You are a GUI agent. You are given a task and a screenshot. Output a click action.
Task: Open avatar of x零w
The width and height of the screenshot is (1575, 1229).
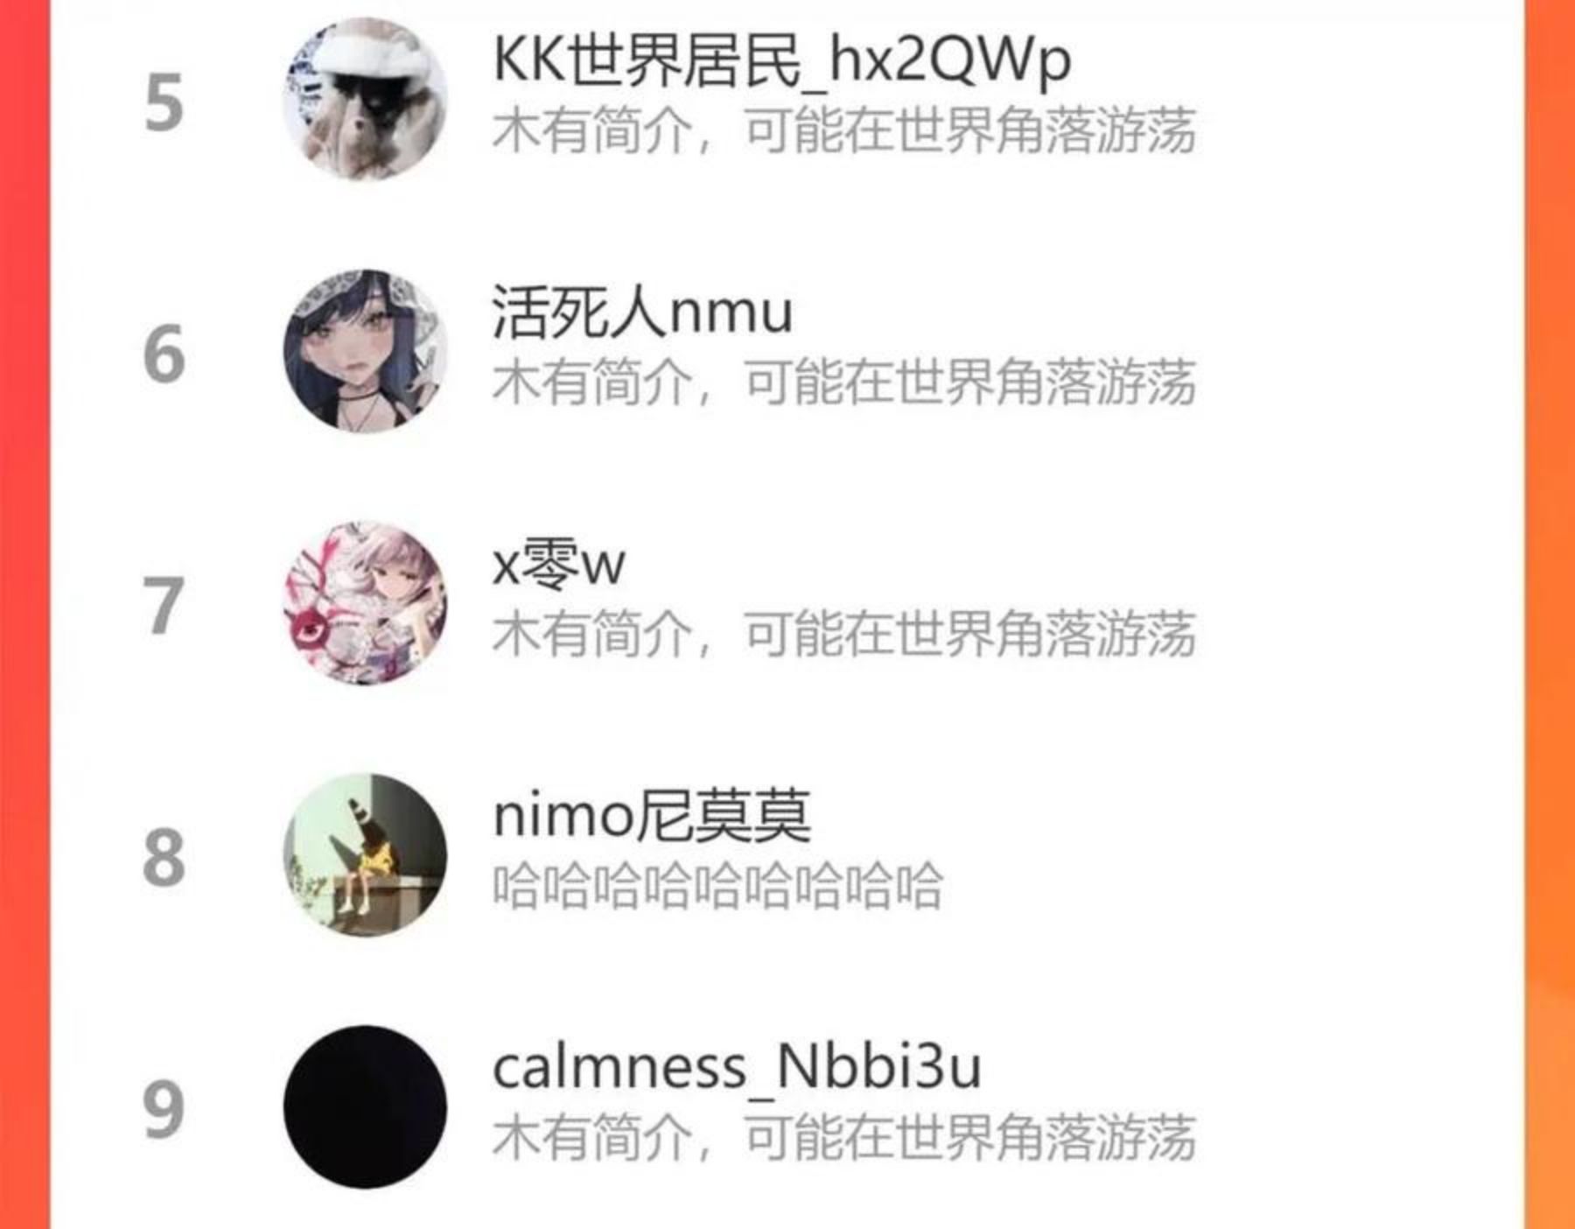coord(365,603)
